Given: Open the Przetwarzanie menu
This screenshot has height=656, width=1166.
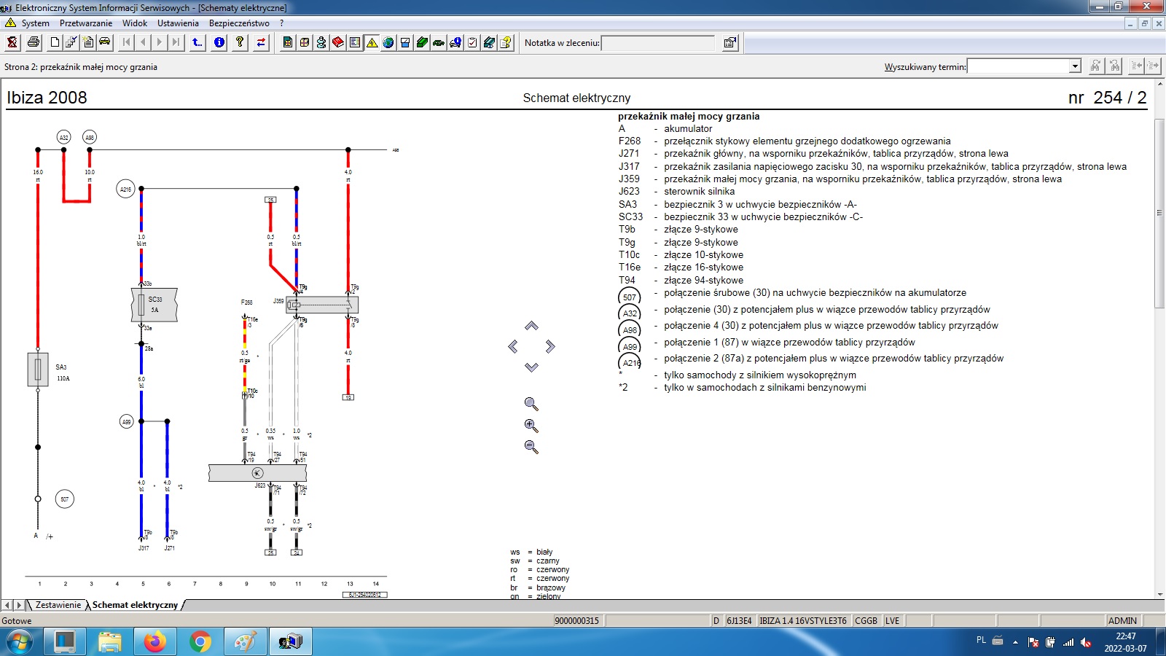Looking at the screenshot, I should [86, 23].
